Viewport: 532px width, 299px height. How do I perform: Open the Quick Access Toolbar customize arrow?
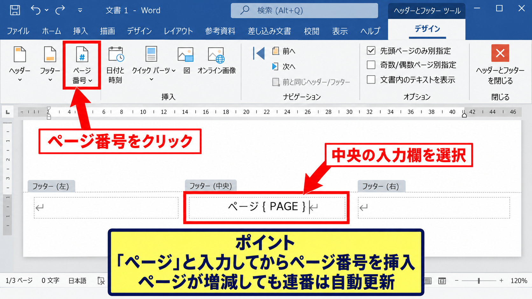coord(80,10)
